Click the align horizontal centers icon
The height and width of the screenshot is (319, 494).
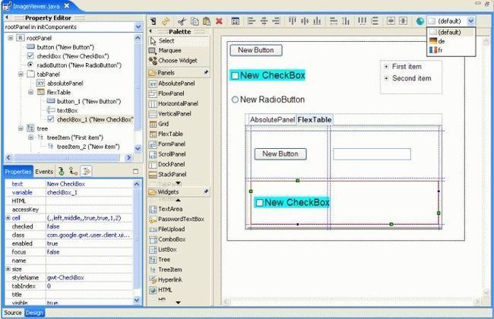[x=264, y=21]
